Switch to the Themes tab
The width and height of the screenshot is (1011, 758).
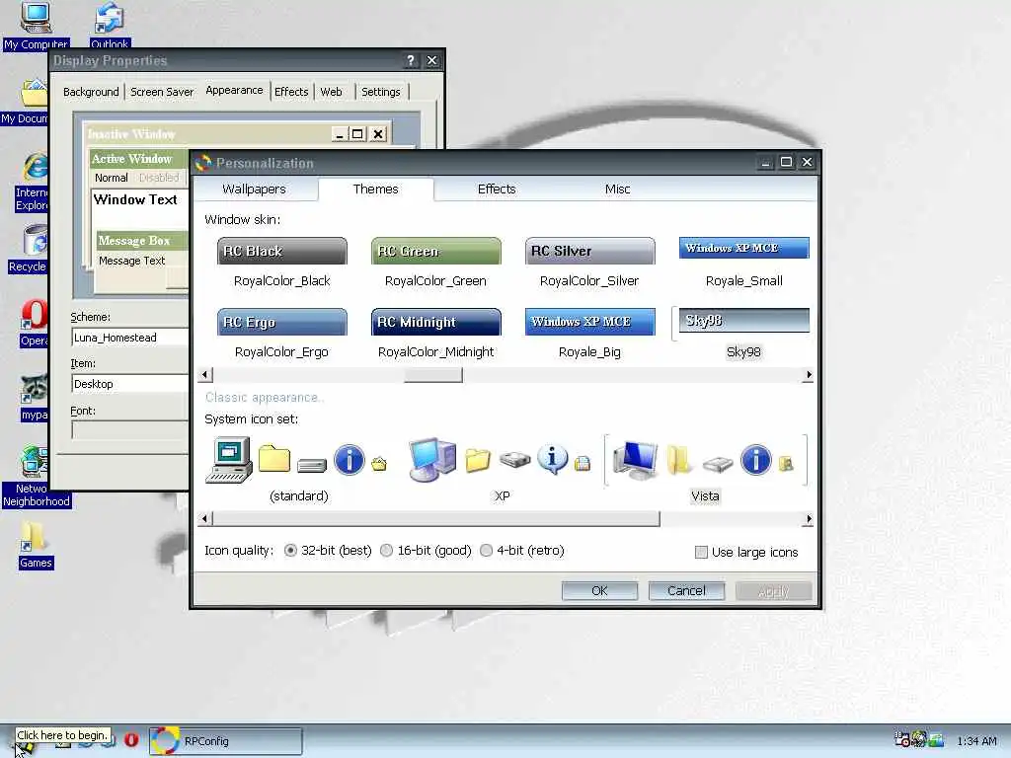(376, 189)
